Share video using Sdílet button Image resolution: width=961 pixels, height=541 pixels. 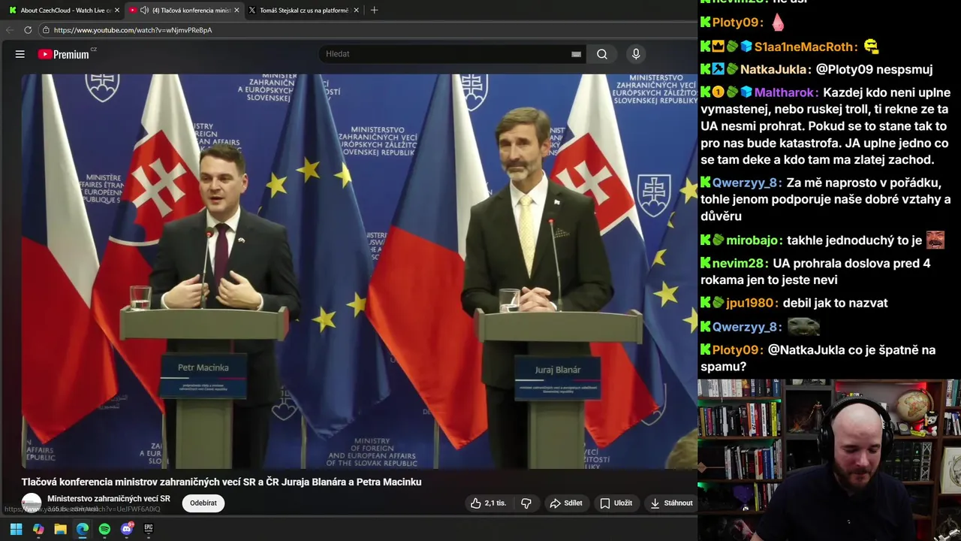click(566, 503)
